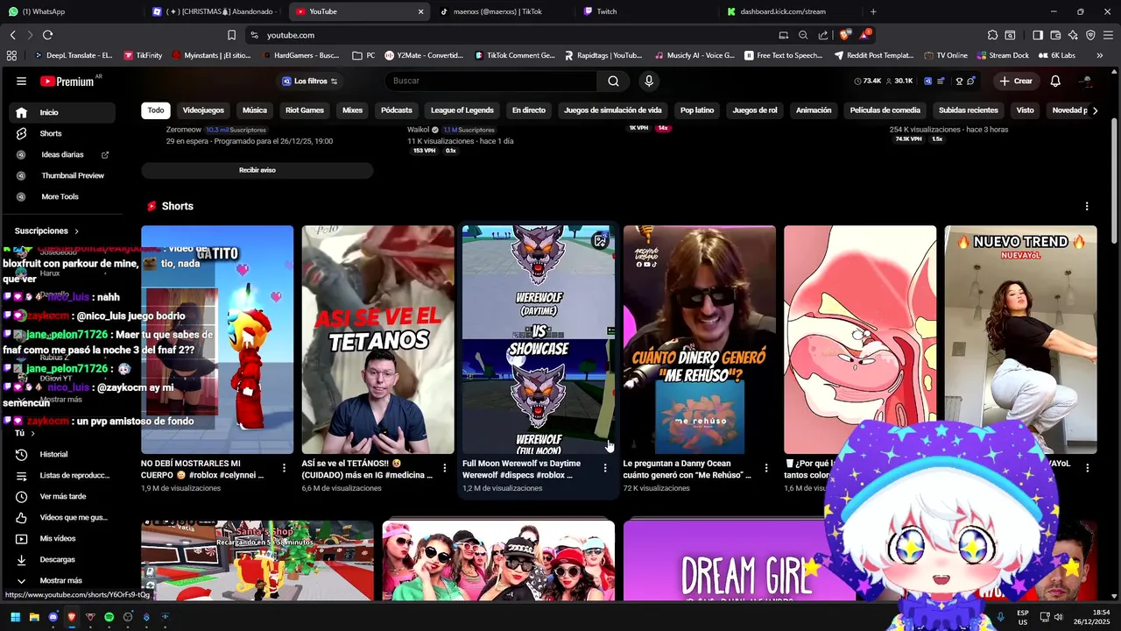Image resolution: width=1121 pixels, height=631 pixels.
Task: Click the magnifier search button
Action: click(x=613, y=81)
